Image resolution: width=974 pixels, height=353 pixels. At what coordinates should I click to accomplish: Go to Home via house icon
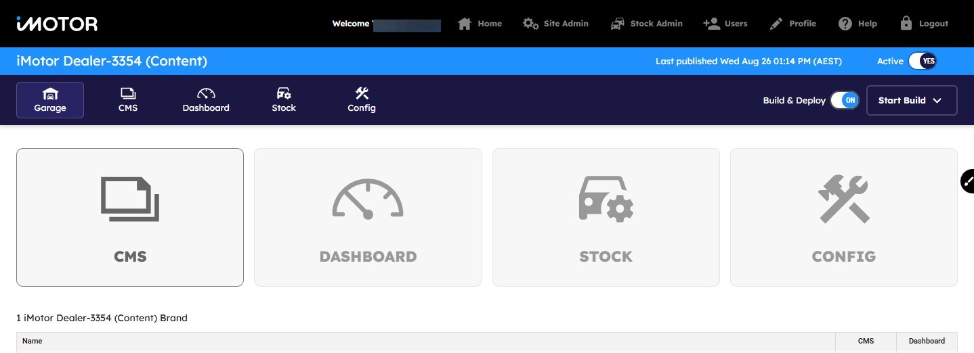[465, 24]
